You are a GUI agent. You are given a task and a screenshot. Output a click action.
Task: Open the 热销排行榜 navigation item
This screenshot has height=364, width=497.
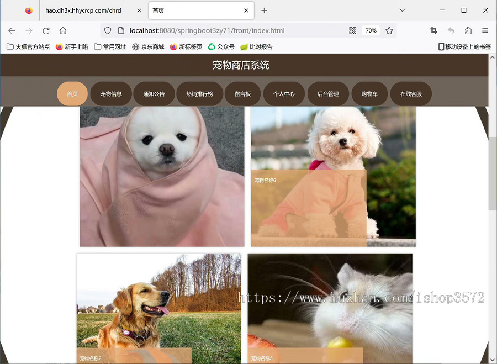(x=200, y=94)
